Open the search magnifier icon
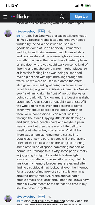Screen dimensions: 95x205 [x=62, y=17]
